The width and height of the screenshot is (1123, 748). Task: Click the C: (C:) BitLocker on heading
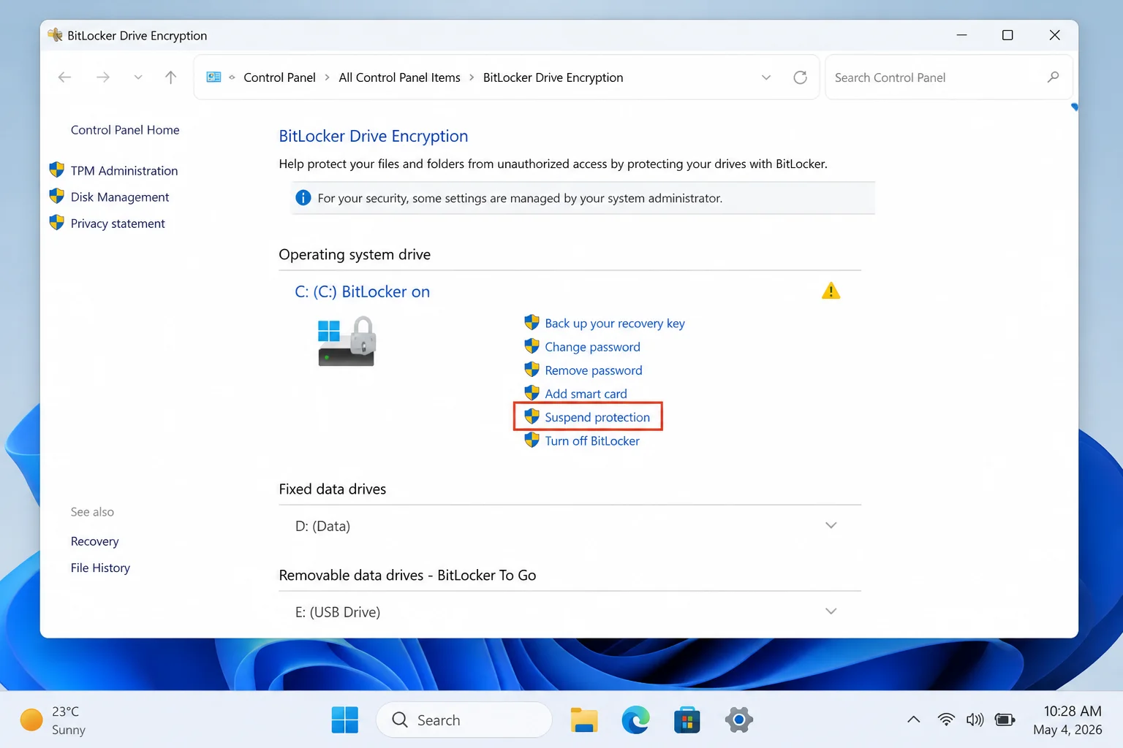pyautogui.click(x=362, y=291)
